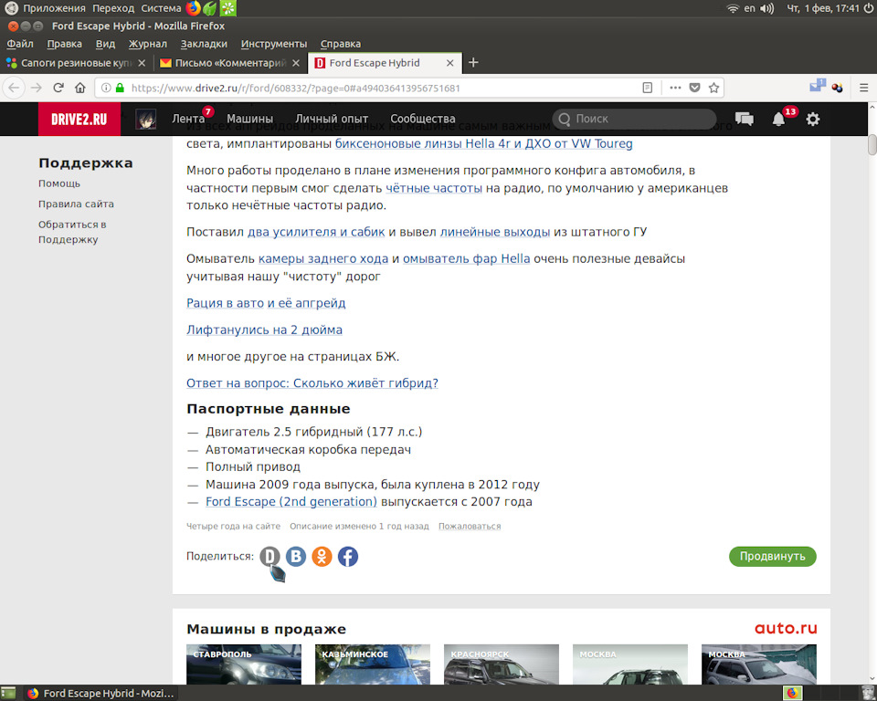Open the Firefox hamburger menu

tap(863, 88)
